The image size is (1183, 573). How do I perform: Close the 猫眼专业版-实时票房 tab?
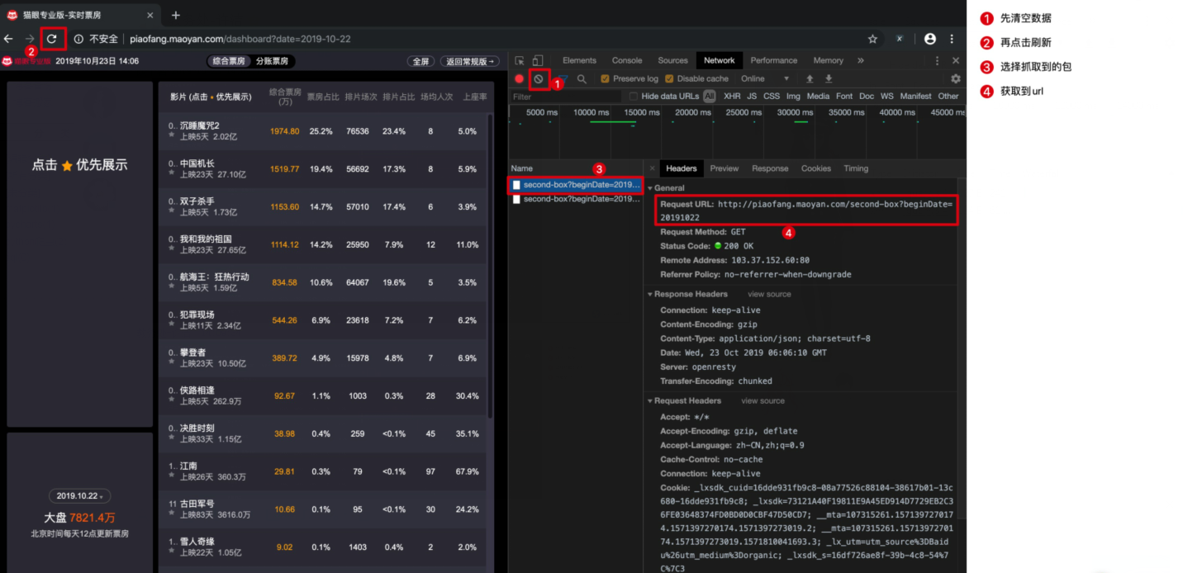coord(150,15)
